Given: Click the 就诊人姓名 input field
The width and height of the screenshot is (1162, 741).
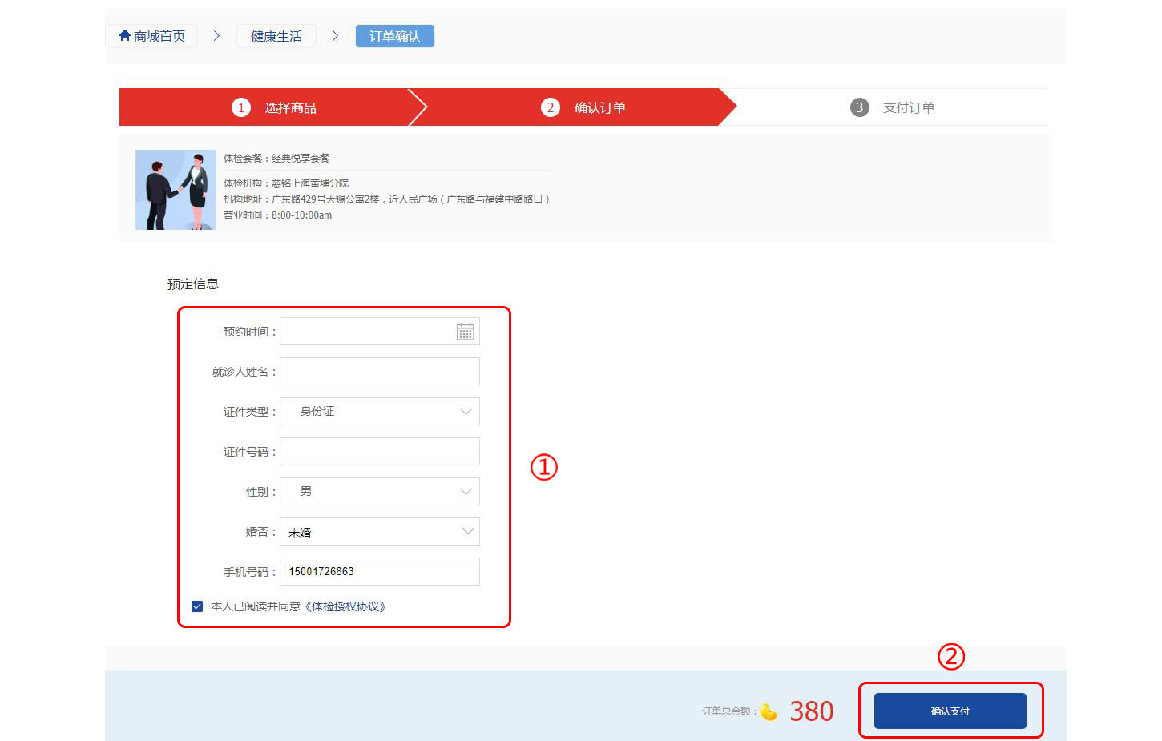Looking at the screenshot, I should [379, 371].
